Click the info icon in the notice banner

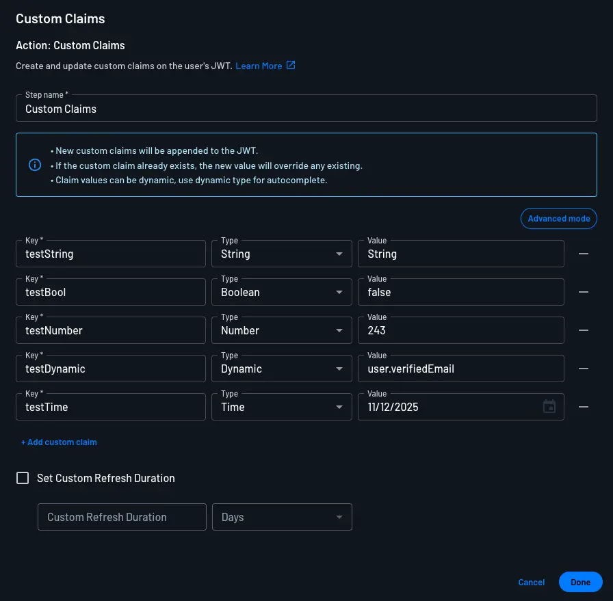click(x=35, y=165)
